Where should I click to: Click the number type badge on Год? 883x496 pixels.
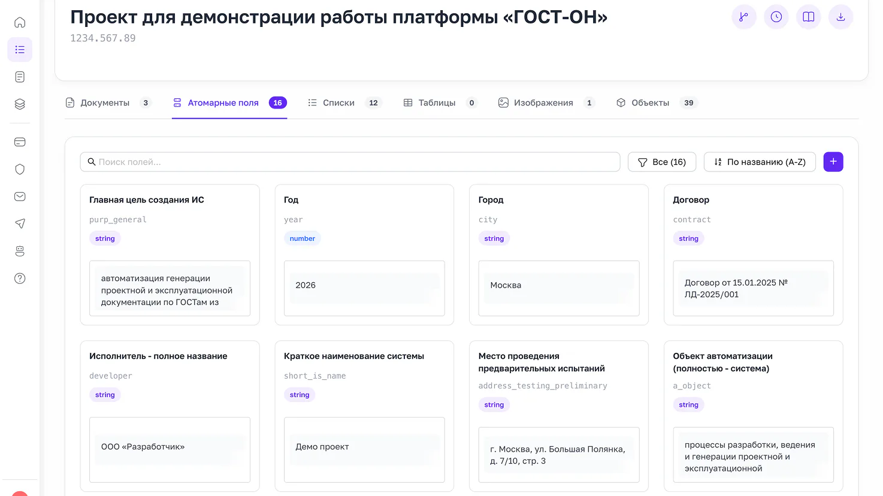point(302,238)
